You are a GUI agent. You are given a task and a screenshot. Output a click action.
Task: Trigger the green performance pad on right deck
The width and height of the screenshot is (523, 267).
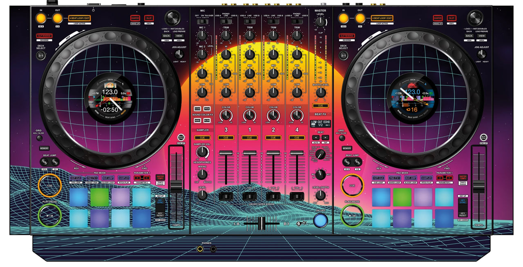click(x=402, y=197)
